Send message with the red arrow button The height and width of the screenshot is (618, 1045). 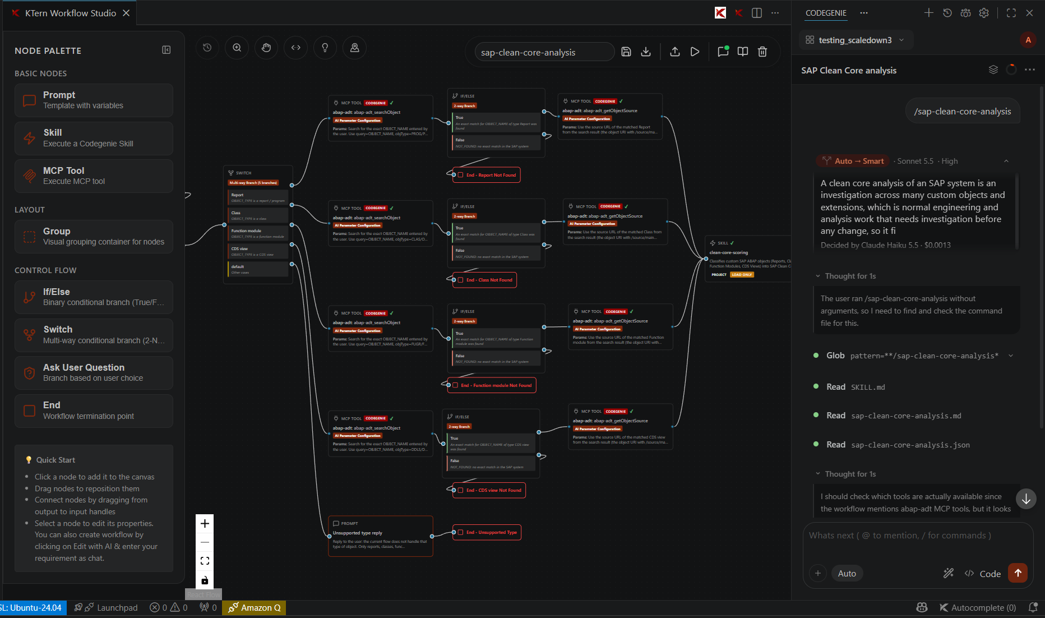click(x=1018, y=573)
